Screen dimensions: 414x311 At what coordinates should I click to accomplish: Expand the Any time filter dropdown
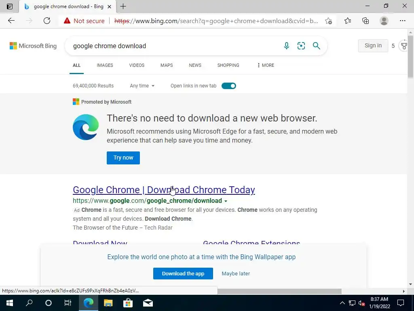tap(142, 86)
